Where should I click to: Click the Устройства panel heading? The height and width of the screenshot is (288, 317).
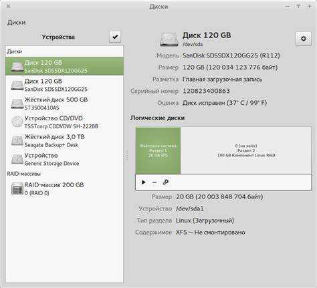[58, 37]
